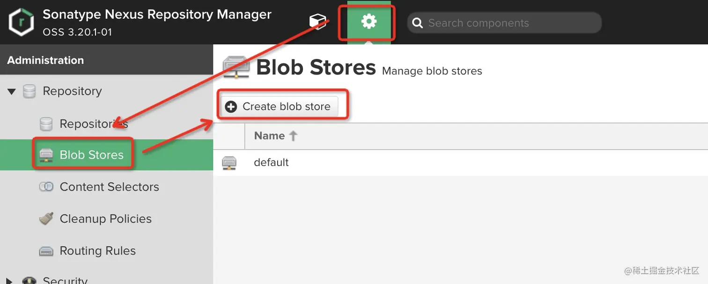Select Routing Rules in the sidebar
Screen dimensions: 708x284
[98, 251]
